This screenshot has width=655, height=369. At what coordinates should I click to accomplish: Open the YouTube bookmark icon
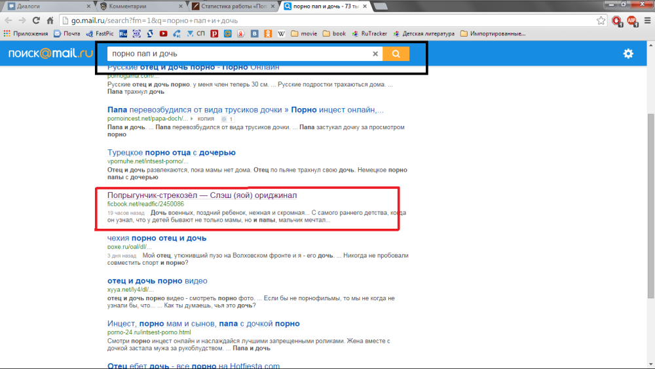163,33
